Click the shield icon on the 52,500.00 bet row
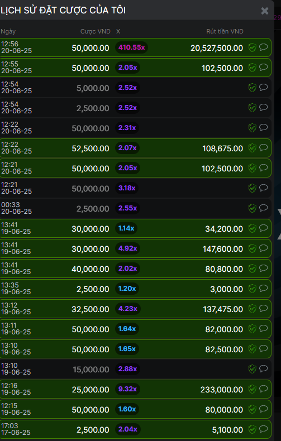This screenshot has width=281, height=441. tap(253, 148)
